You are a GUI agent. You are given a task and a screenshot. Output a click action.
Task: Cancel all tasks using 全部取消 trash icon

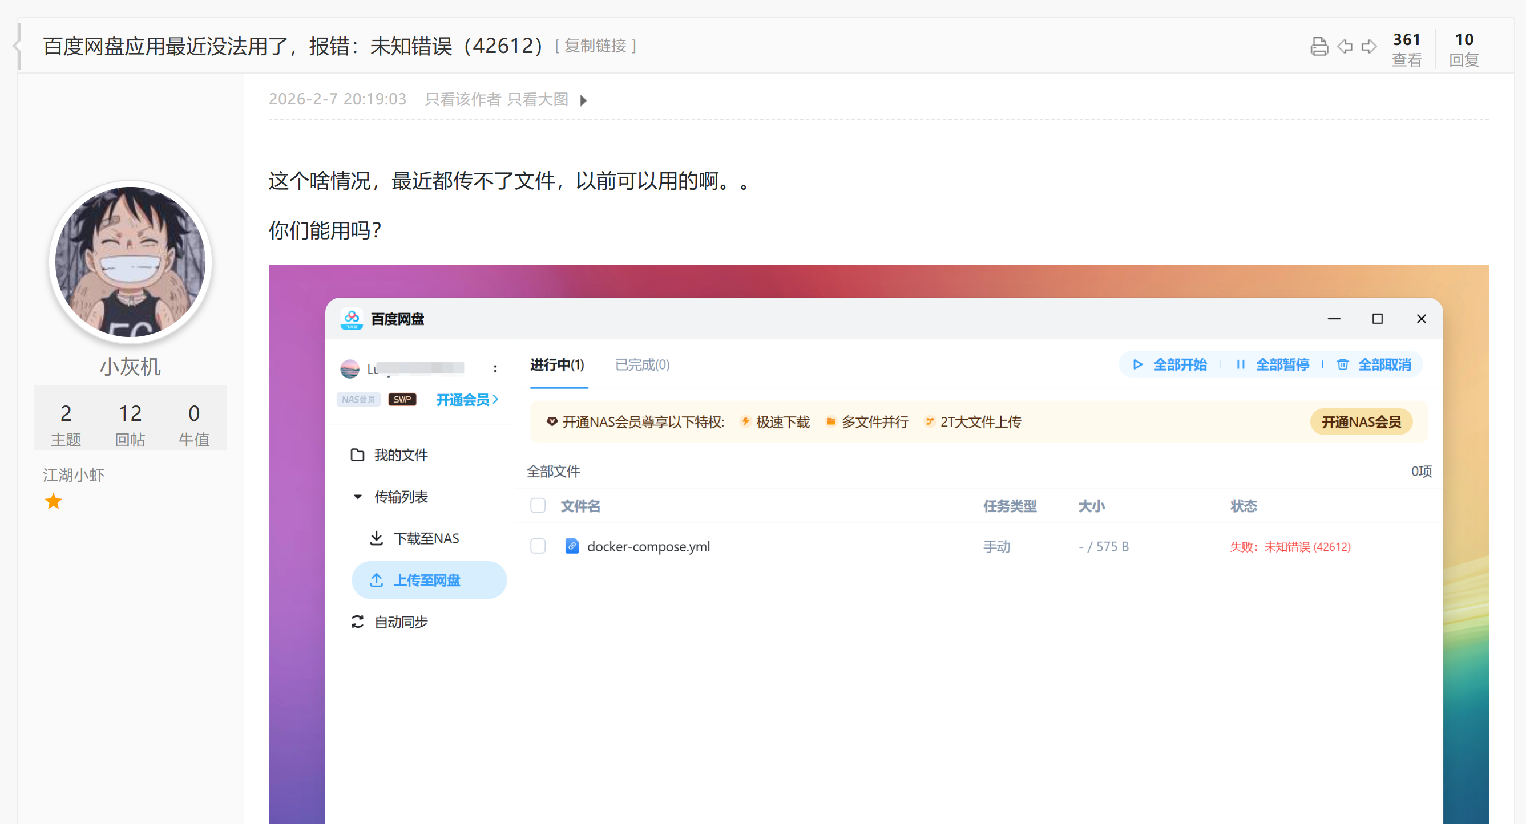[1342, 364]
